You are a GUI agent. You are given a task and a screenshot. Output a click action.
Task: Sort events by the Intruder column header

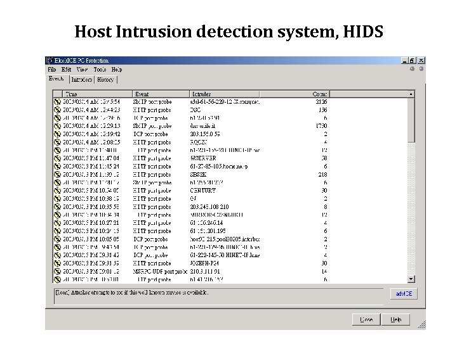[x=225, y=94]
